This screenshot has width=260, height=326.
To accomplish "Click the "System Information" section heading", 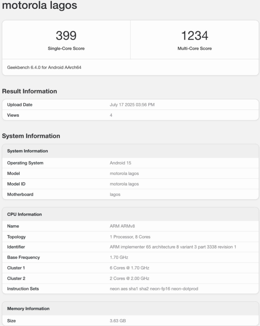I will tap(31, 136).
